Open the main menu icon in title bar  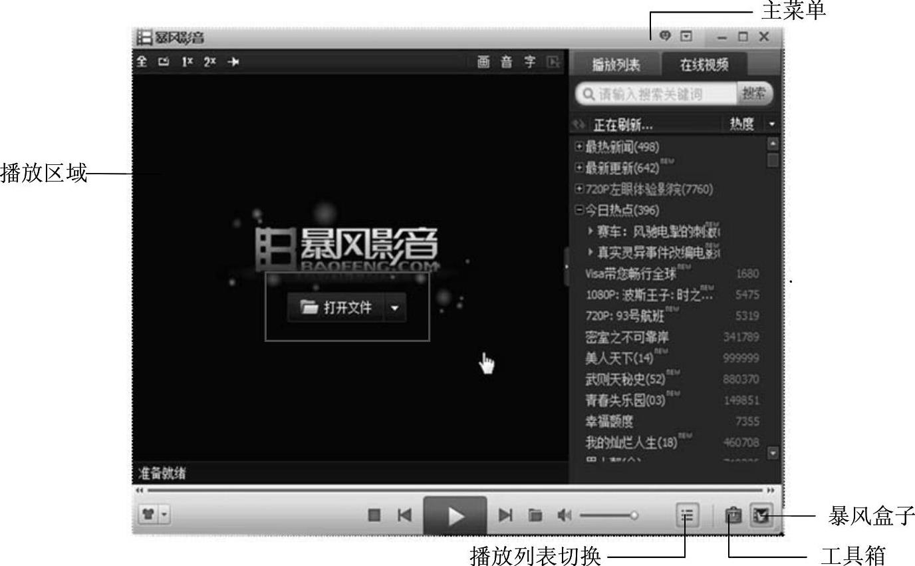pos(686,37)
